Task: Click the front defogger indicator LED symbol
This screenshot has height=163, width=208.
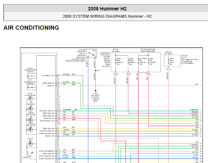Action: click(x=30, y=120)
